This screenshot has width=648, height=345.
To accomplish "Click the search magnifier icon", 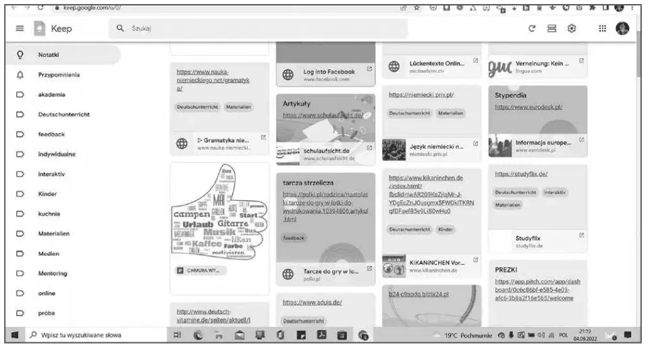I will pyautogui.click(x=120, y=28).
